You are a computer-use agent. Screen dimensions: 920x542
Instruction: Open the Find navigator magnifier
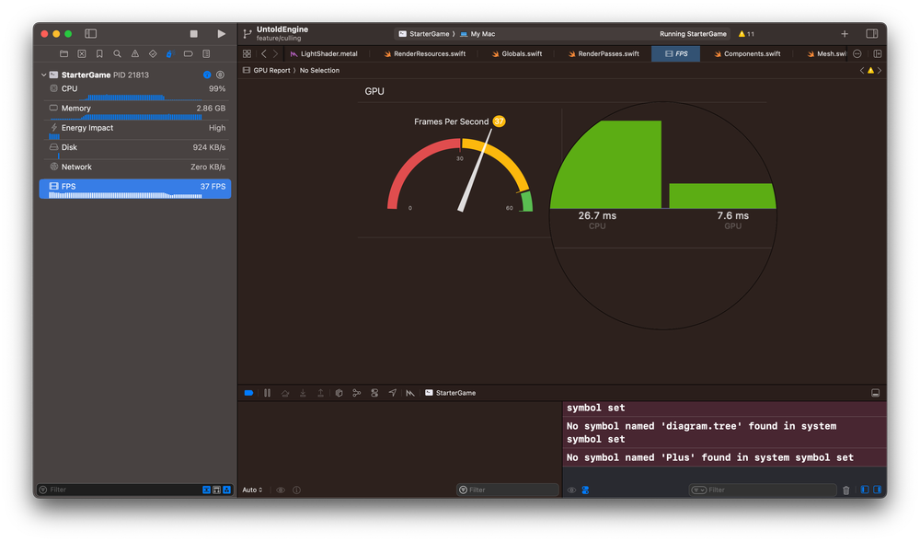(x=118, y=54)
